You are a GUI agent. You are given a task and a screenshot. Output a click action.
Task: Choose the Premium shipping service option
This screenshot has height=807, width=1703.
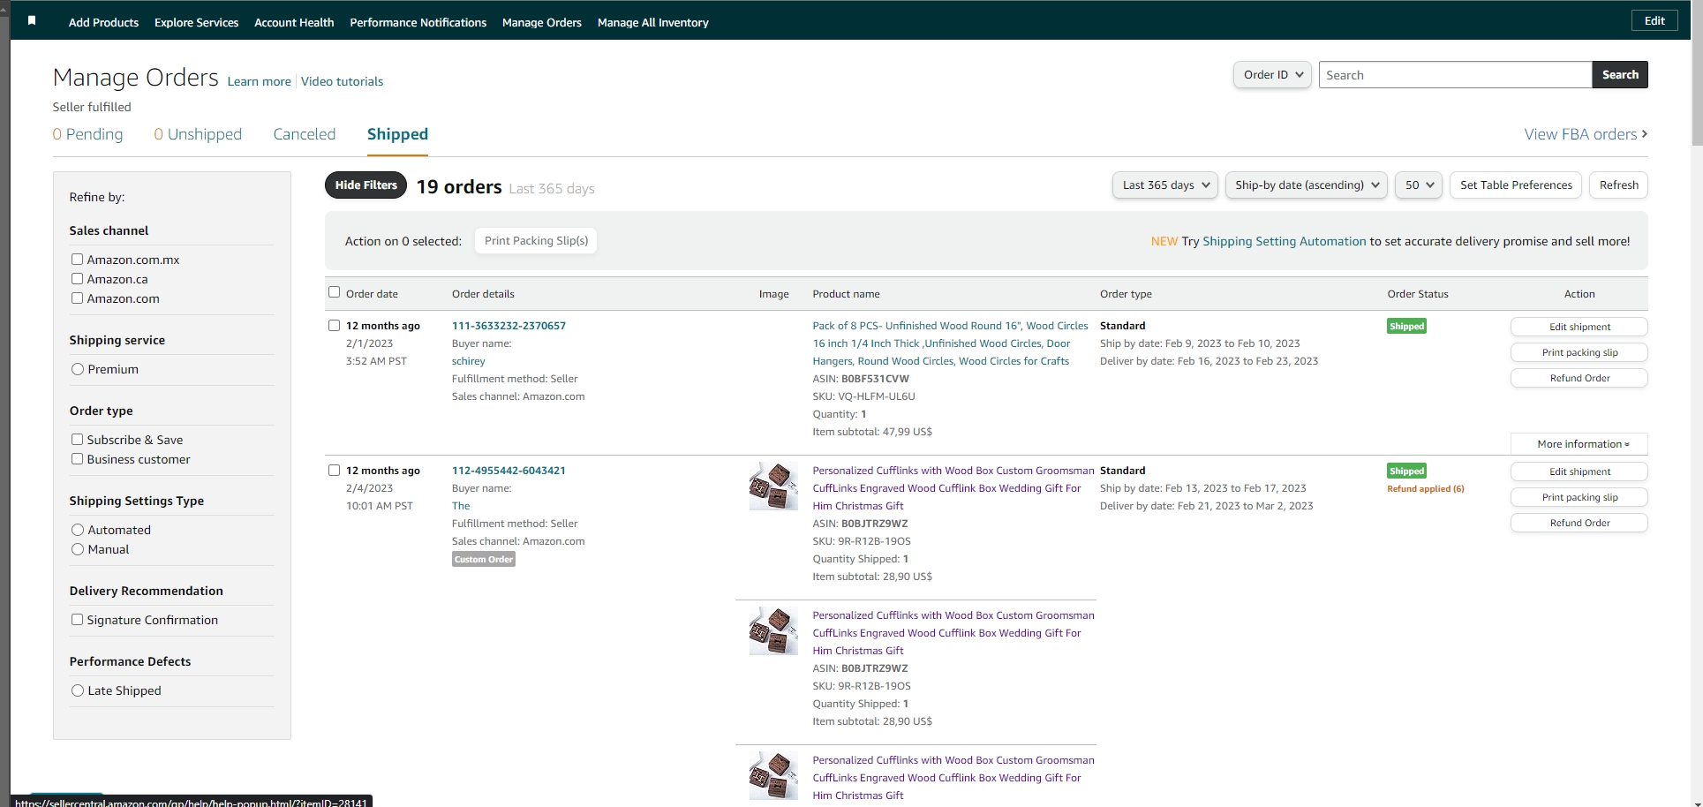[x=78, y=369]
